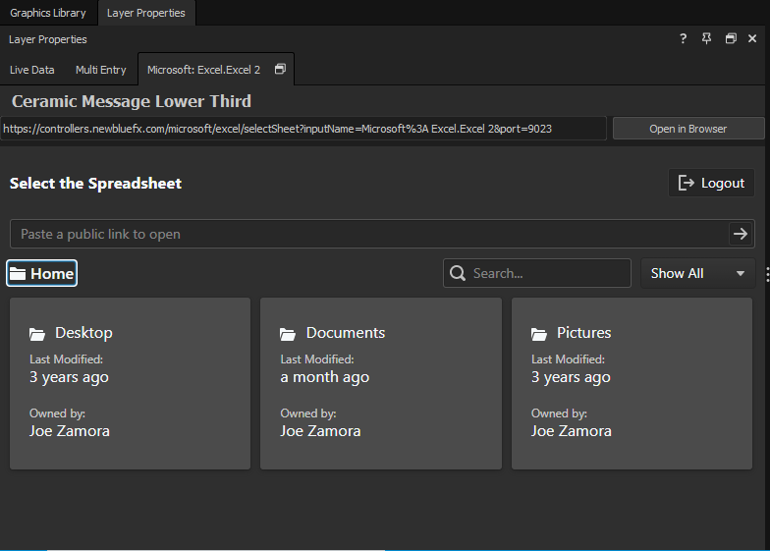
Task: Click 'Joe Zamora' owner on Pictures card
Action: point(572,430)
